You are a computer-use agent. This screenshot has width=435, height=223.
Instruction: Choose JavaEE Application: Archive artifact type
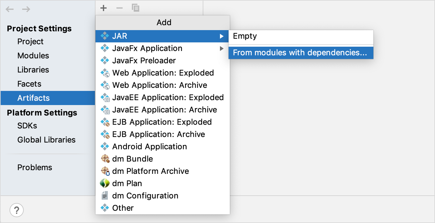tap(165, 110)
